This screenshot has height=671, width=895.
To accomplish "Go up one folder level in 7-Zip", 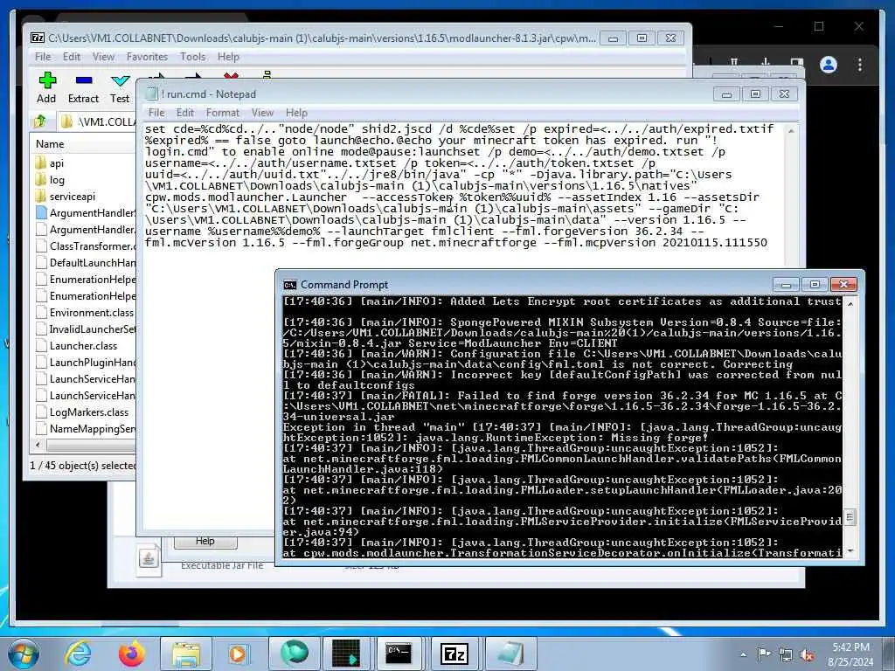I will click(40, 121).
